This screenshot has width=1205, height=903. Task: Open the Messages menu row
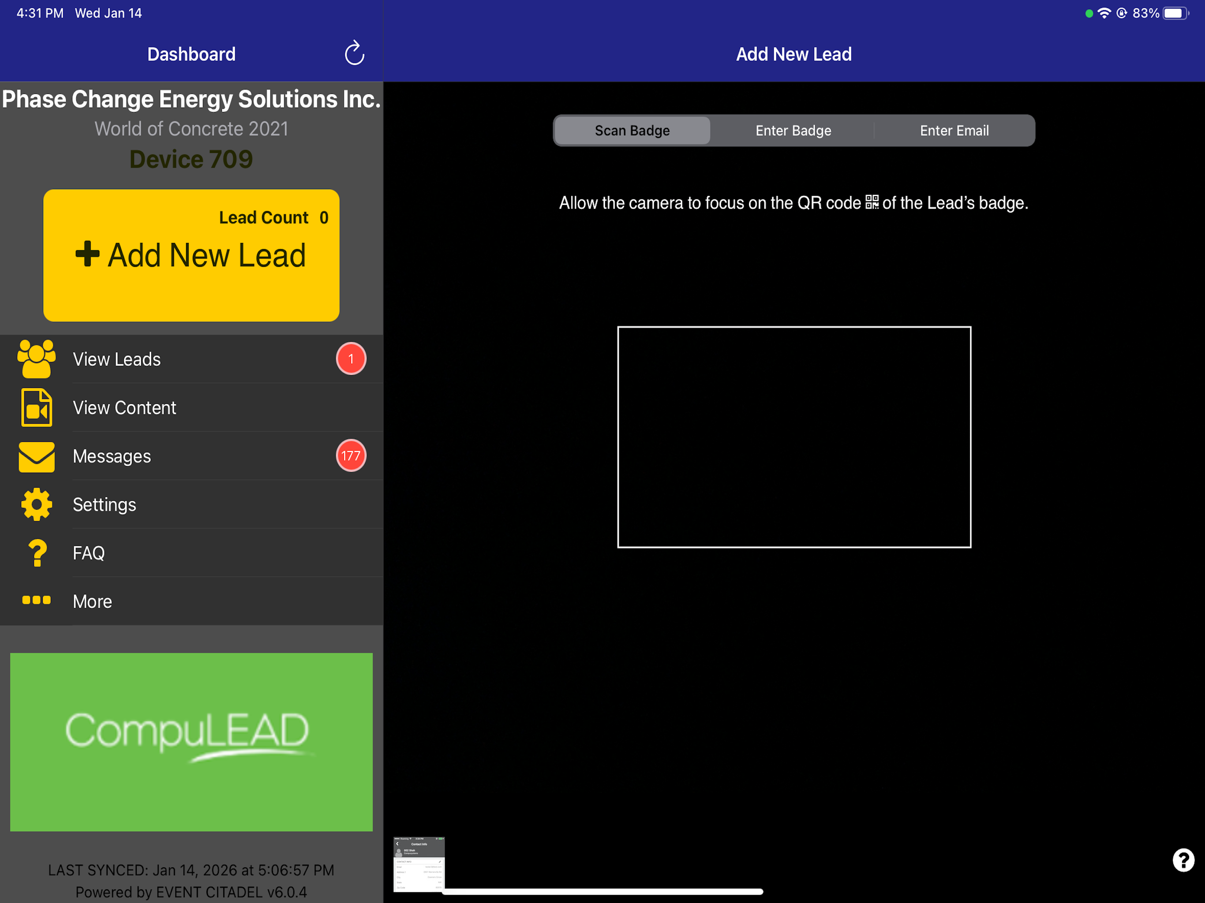(x=191, y=456)
